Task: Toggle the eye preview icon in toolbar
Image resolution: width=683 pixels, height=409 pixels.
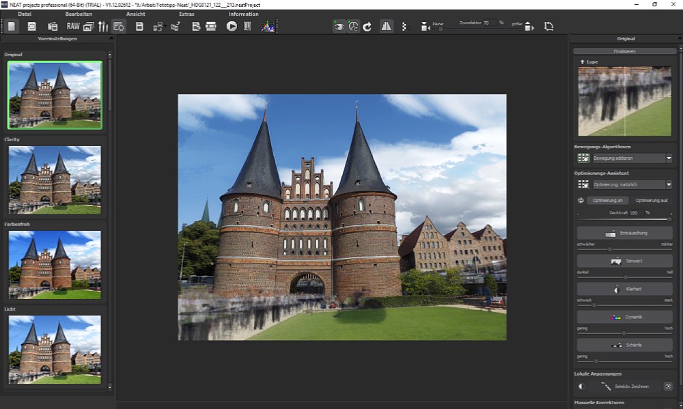Action: [x=339, y=27]
